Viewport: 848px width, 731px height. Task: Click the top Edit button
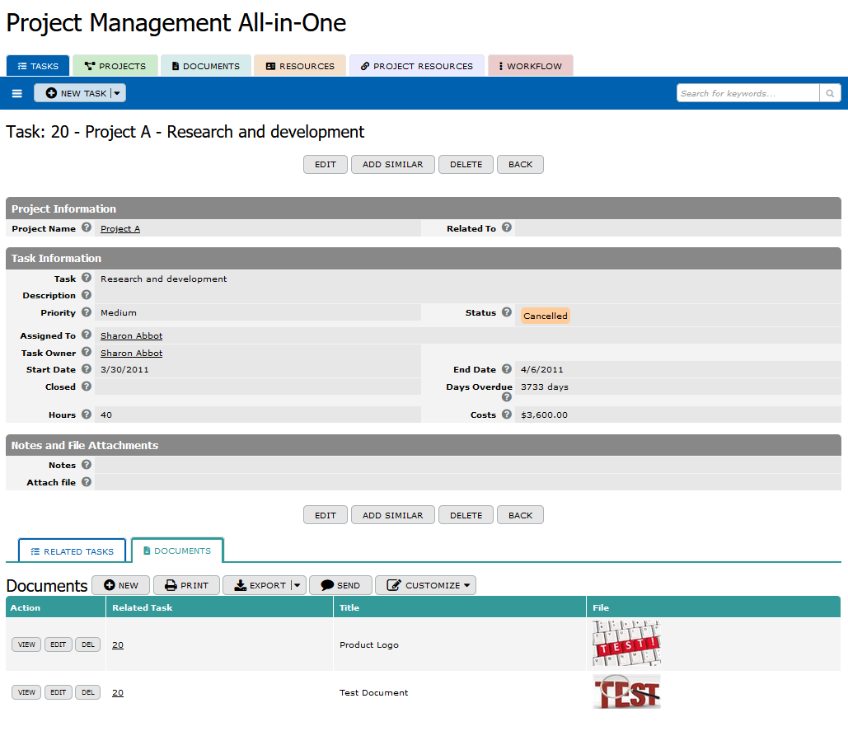pyautogui.click(x=326, y=164)
